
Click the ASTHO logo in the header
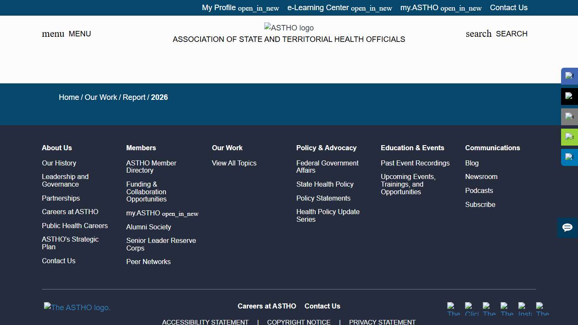pos(289,28)
